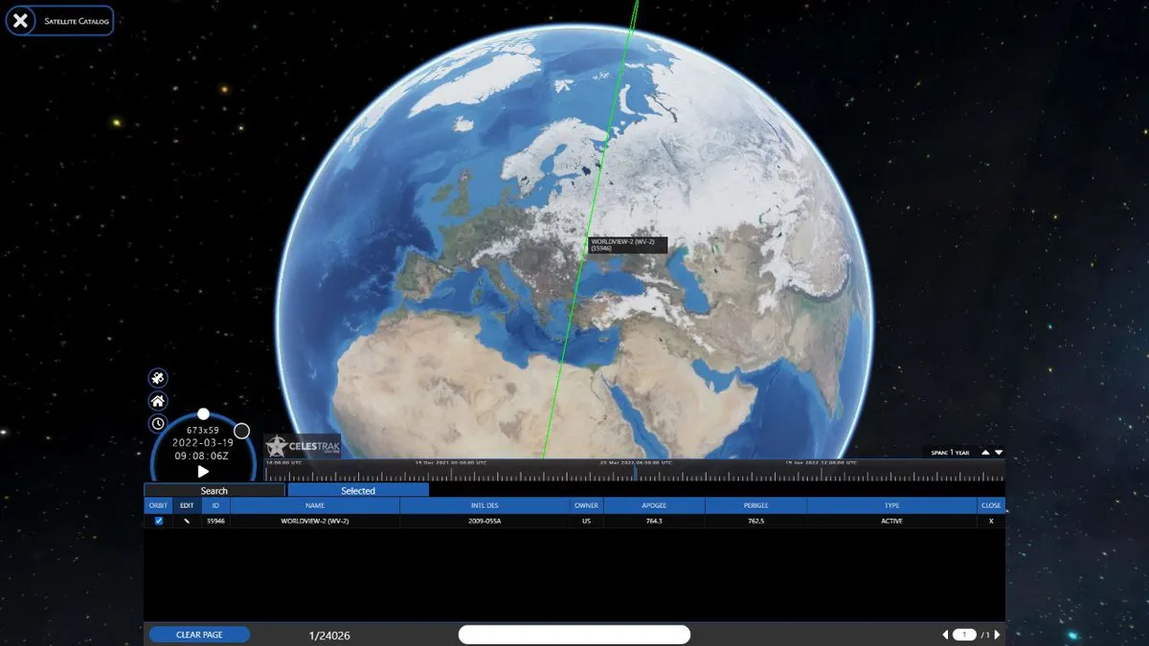Click the satellite name WORLDVIEW-2 (WV-2) in table
Screen dimensions: 1149x646
[315, 522]
